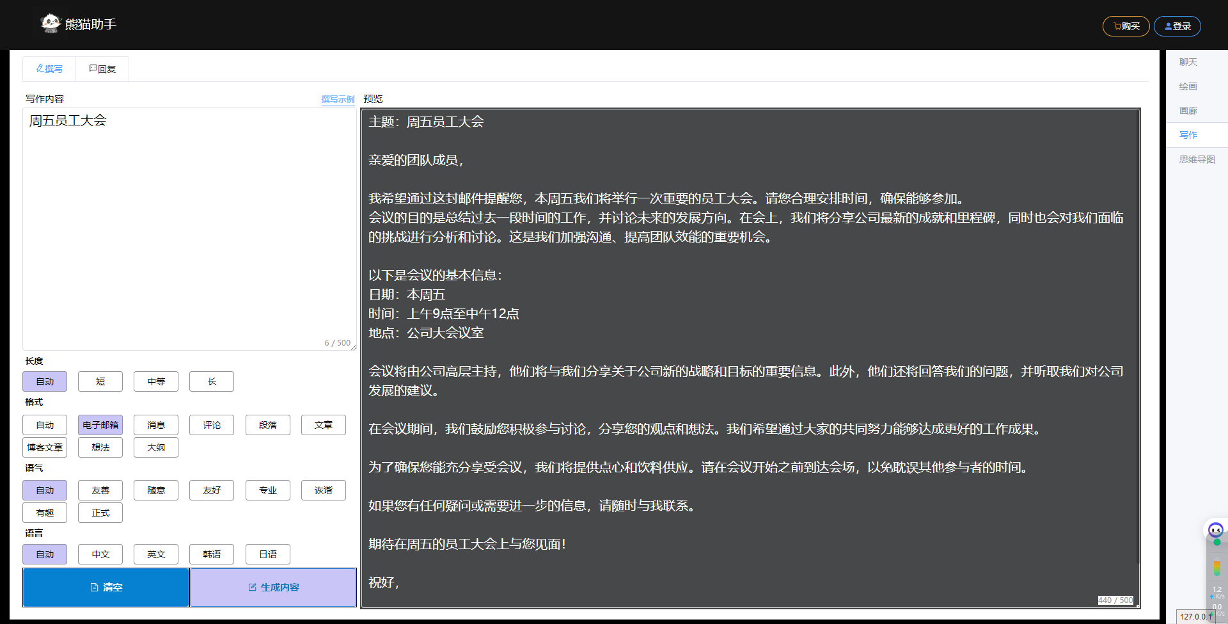The width and height of the screenshot is (1228, 624).
Task: Open 绘画 in the right sidebar
Action: click(x=1188, y=86)
